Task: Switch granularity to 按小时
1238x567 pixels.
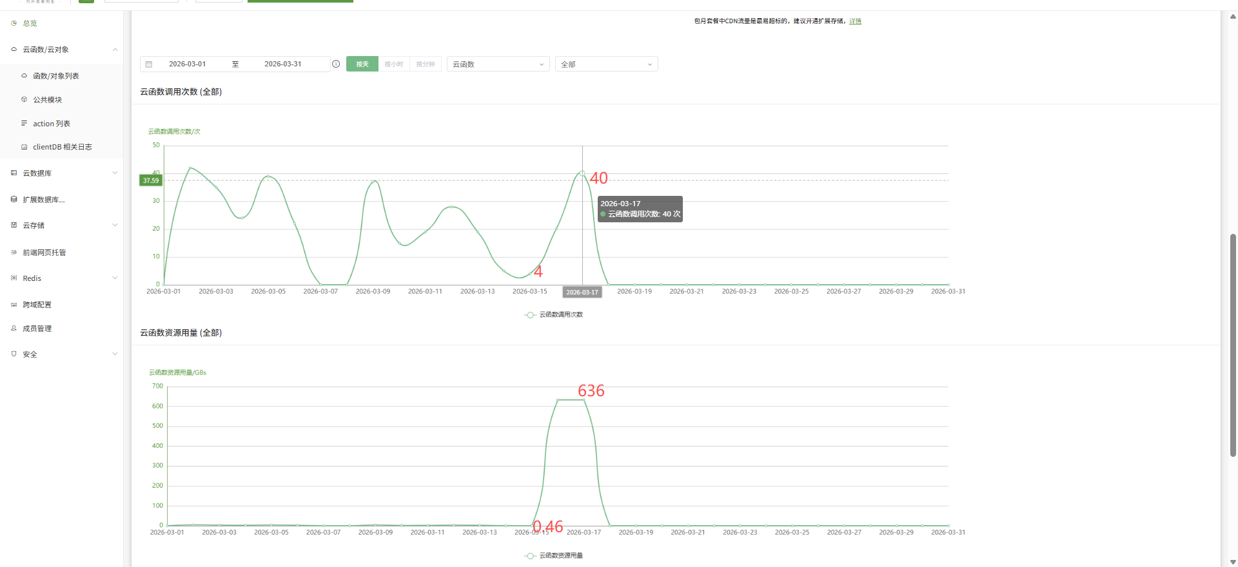Action: pyautogui.click(x=393, y=64)
